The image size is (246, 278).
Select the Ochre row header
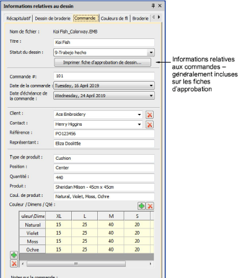(x=32, y=250)
